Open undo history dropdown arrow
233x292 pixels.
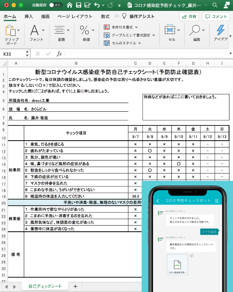coord(103,5)
